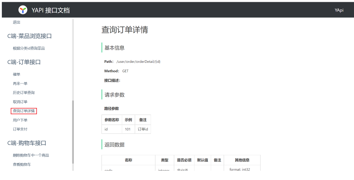Select 查询订单详情 in the sidebar
The height and width of the screenshot is (180, 354).
24,111
